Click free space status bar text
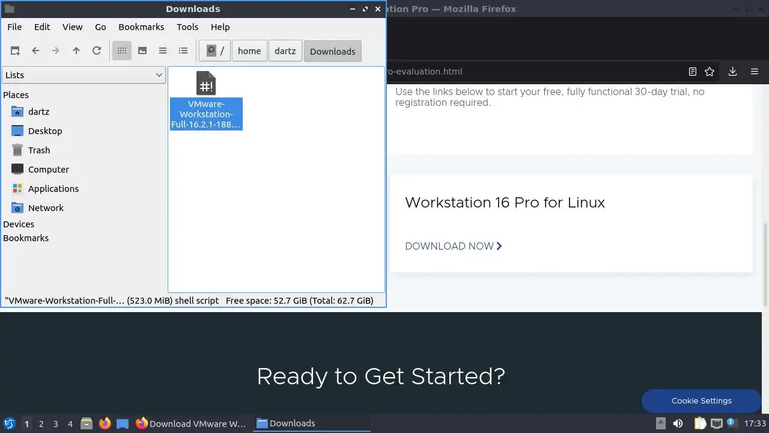The width and height of the screenshot is (769, 433). (300, 300)
